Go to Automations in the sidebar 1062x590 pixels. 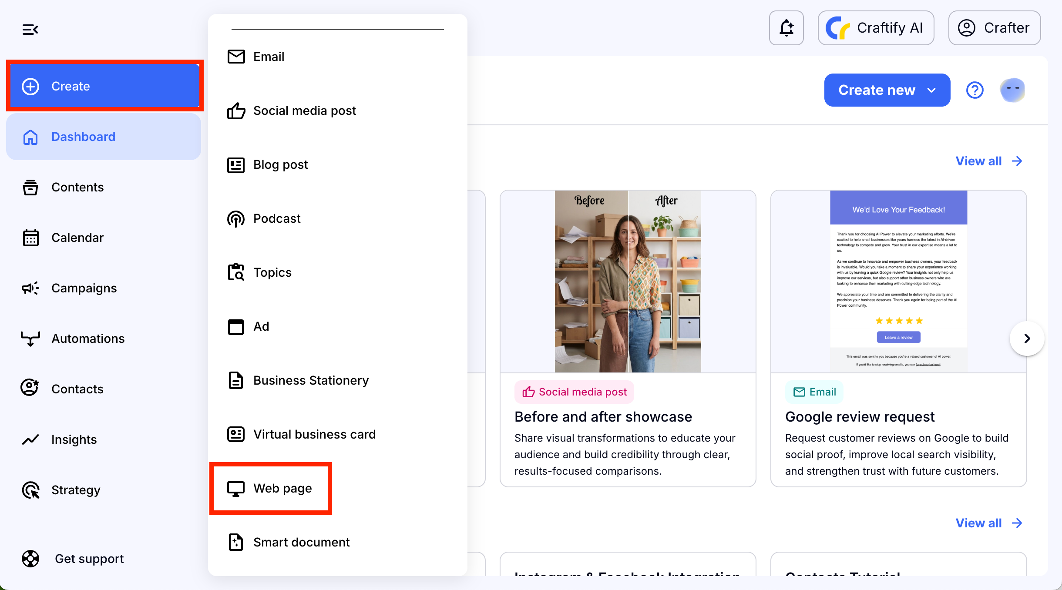[87, 339]
